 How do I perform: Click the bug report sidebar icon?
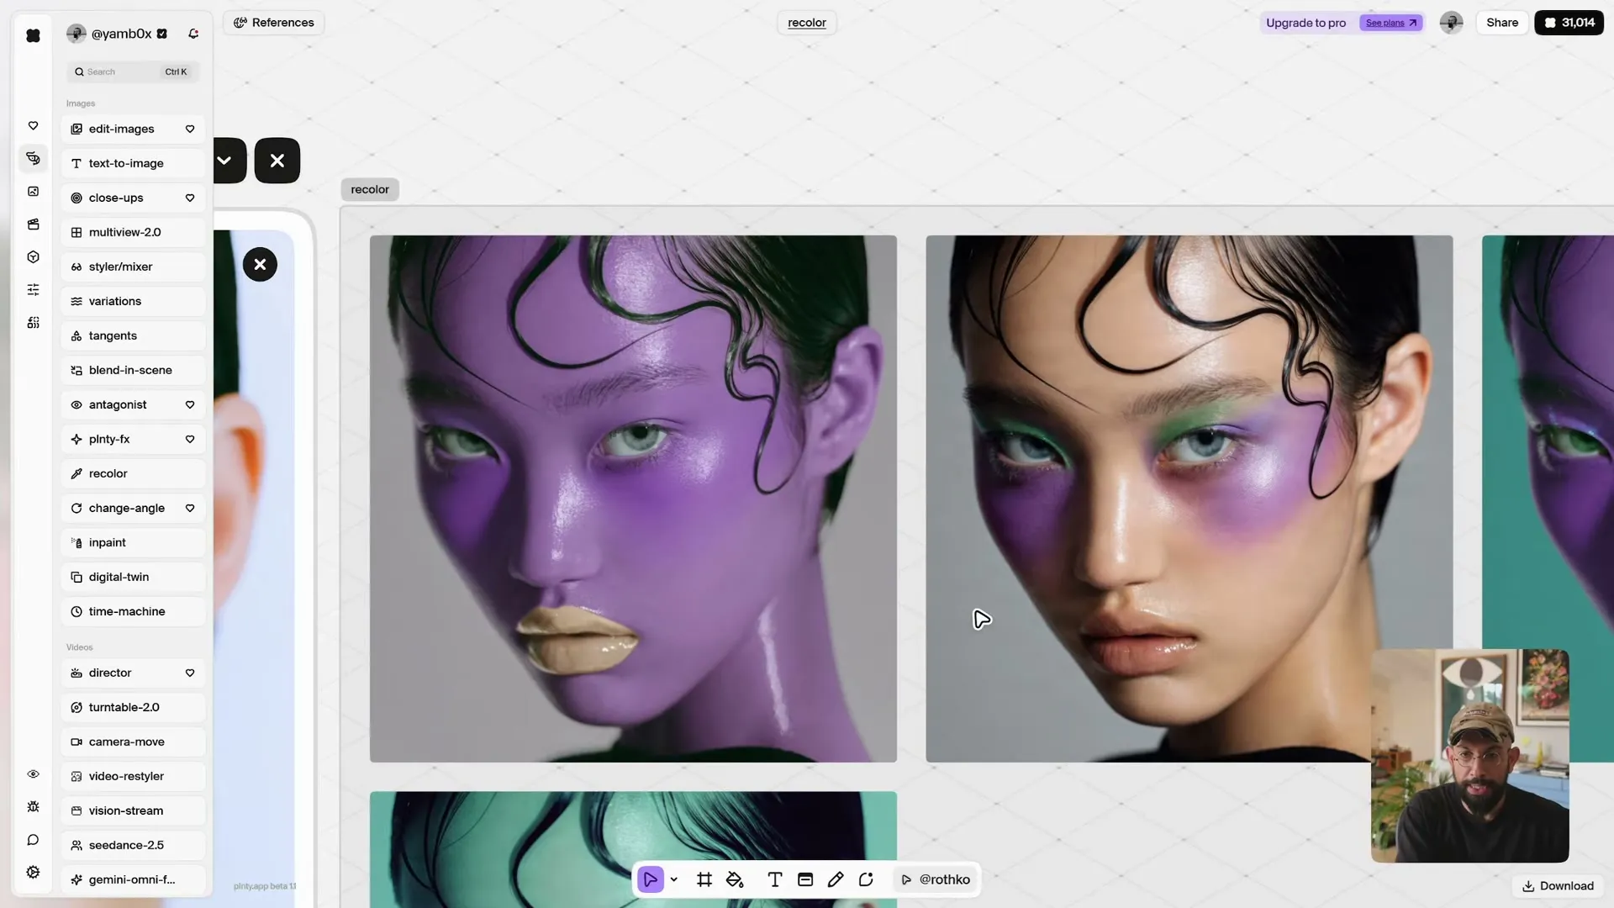[33, 807]
